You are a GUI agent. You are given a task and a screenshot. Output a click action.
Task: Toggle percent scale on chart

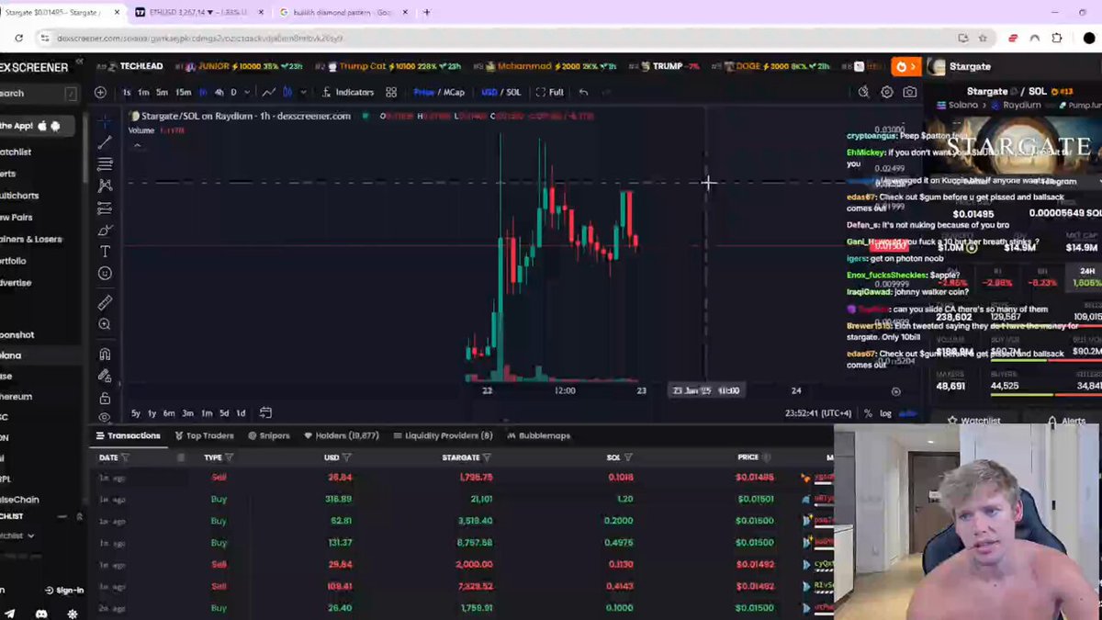868,413
